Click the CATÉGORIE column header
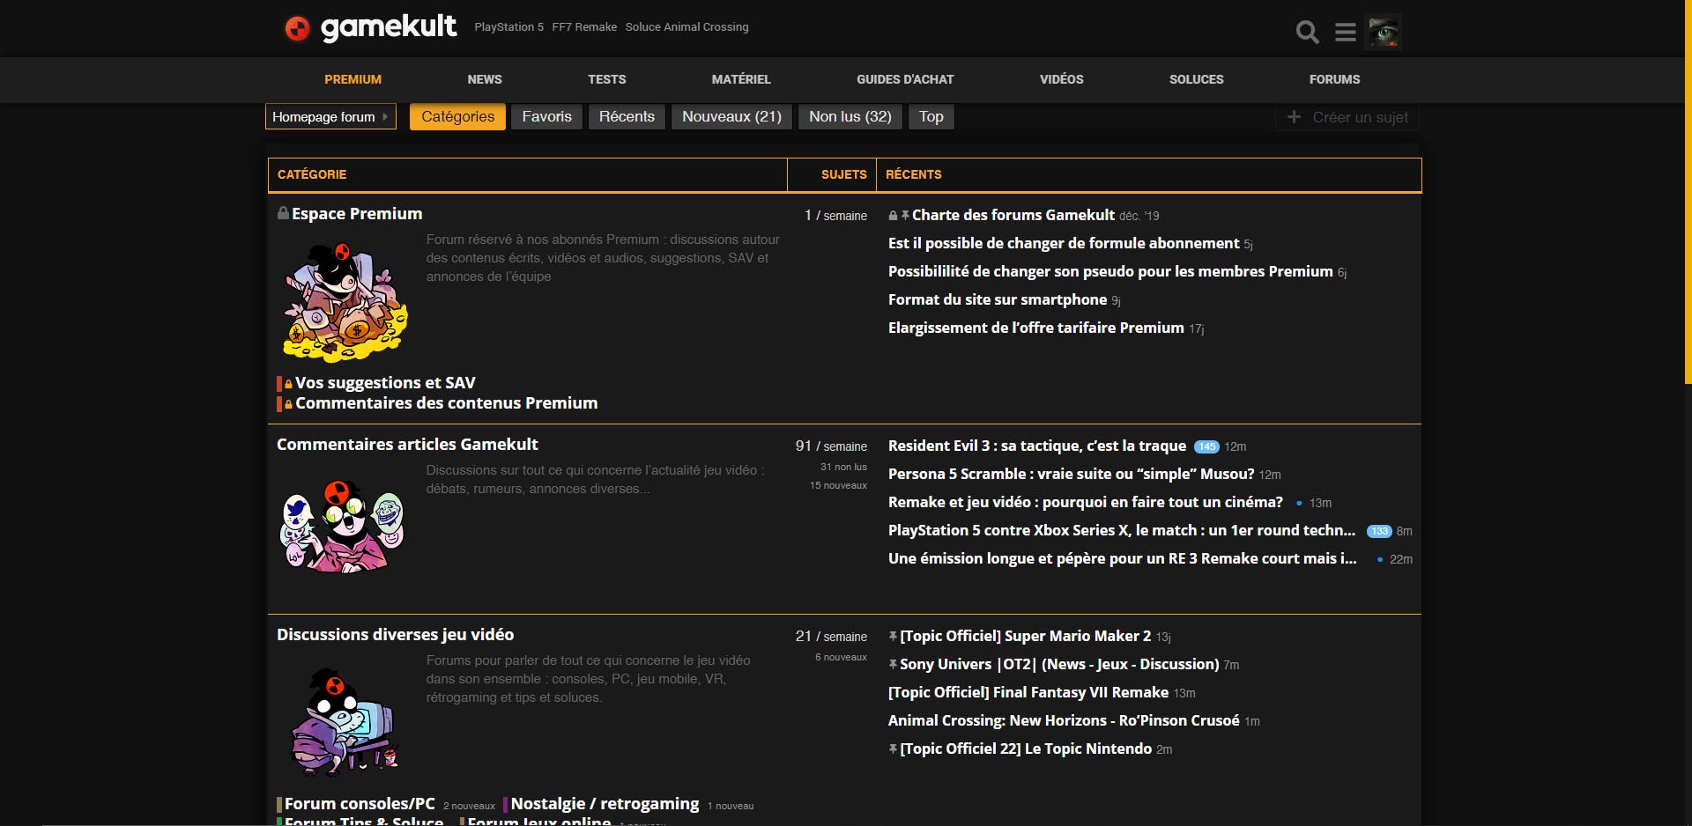 pyautogui.click(x=312, y=174)
